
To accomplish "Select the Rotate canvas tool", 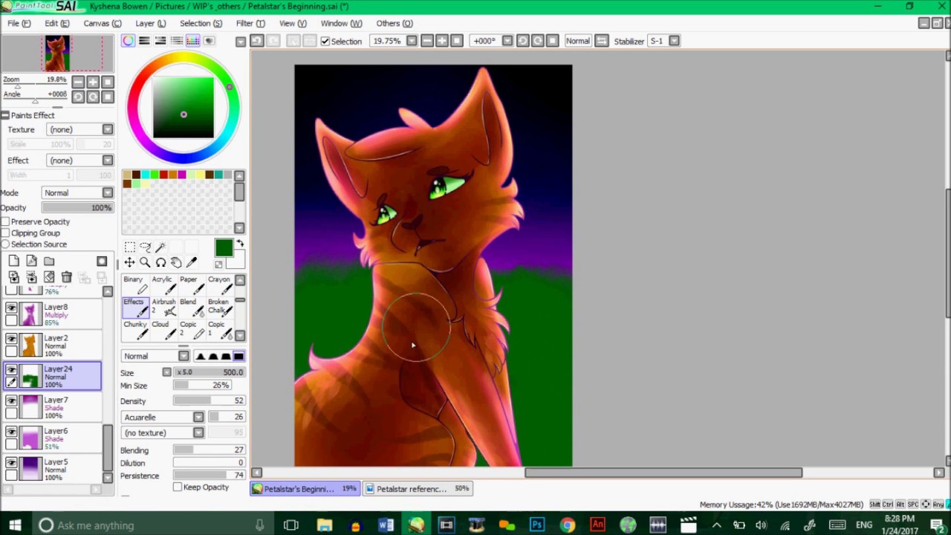I will click(x=160, y=262).
